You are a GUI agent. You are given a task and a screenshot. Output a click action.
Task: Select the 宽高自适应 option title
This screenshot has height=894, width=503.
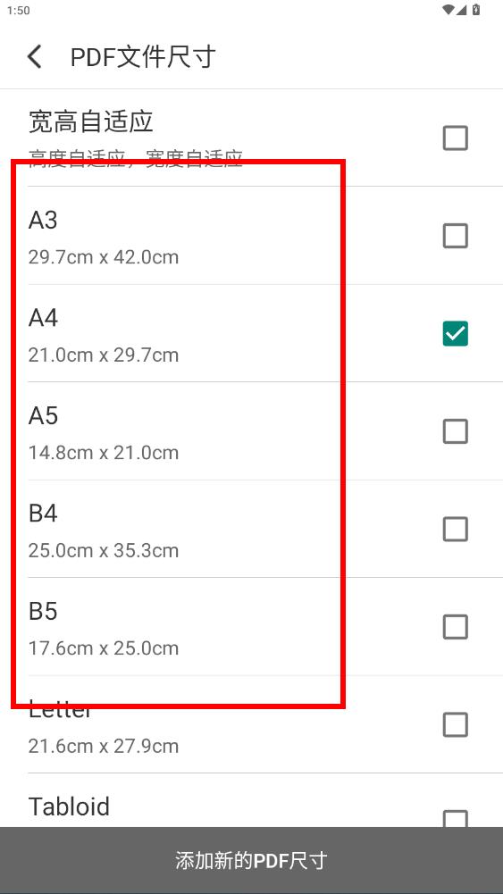(x=90, y=121)
